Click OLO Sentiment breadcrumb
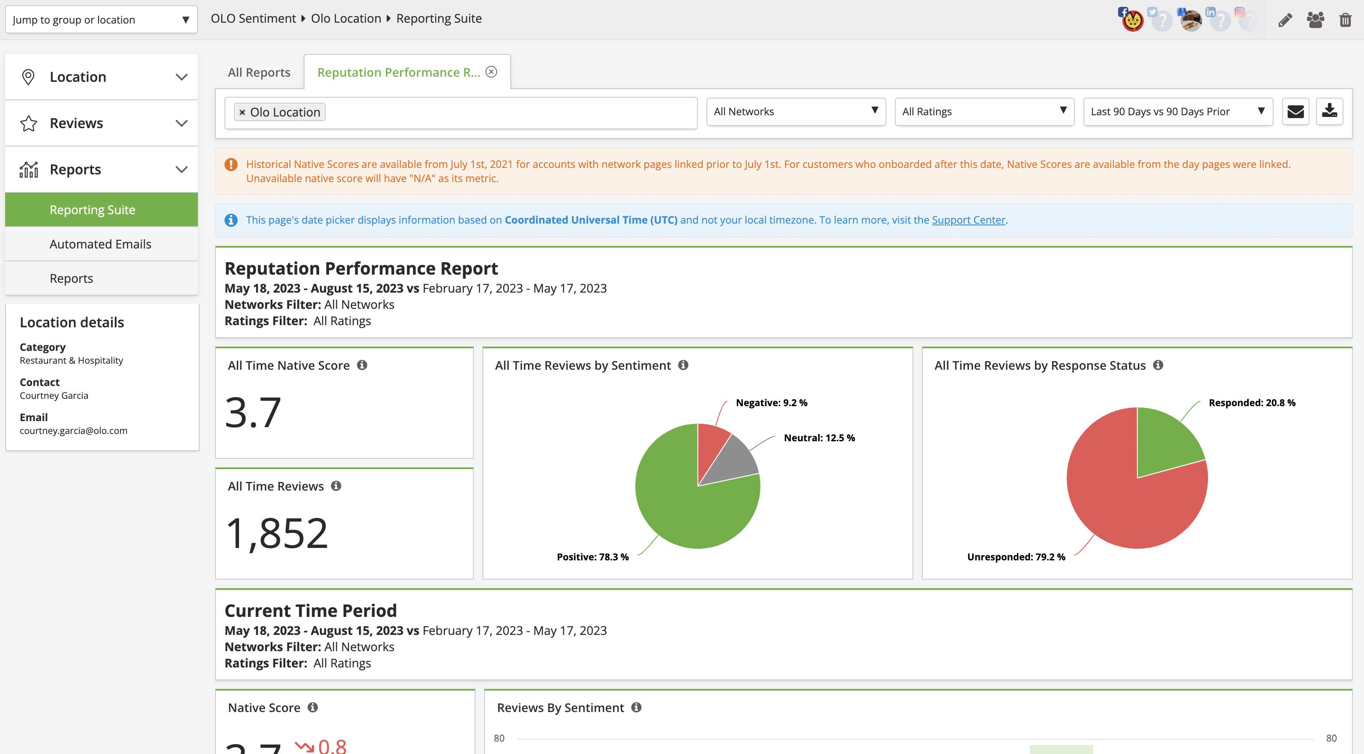Image resolution: width=1364 pixels, height=754 pixels. coord(253,18)
